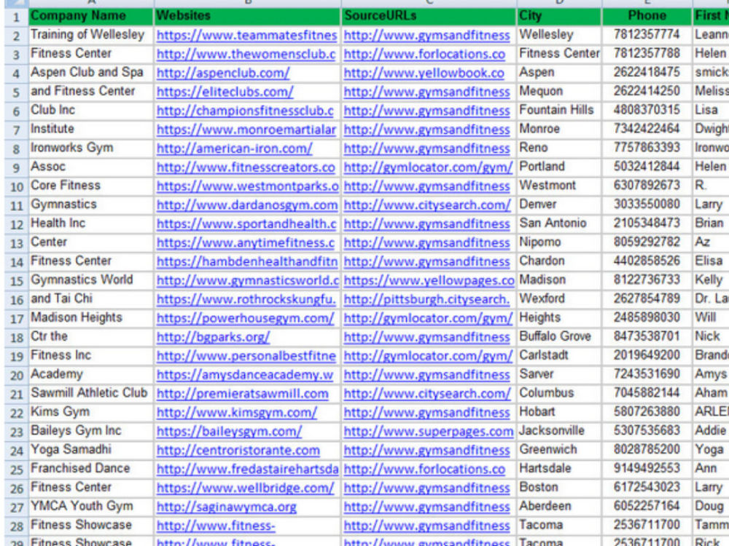Image resolution: width=729 pixels, height=546 pixels.
Task: Select city cell 'Portland'
Action: pos(559,167)
